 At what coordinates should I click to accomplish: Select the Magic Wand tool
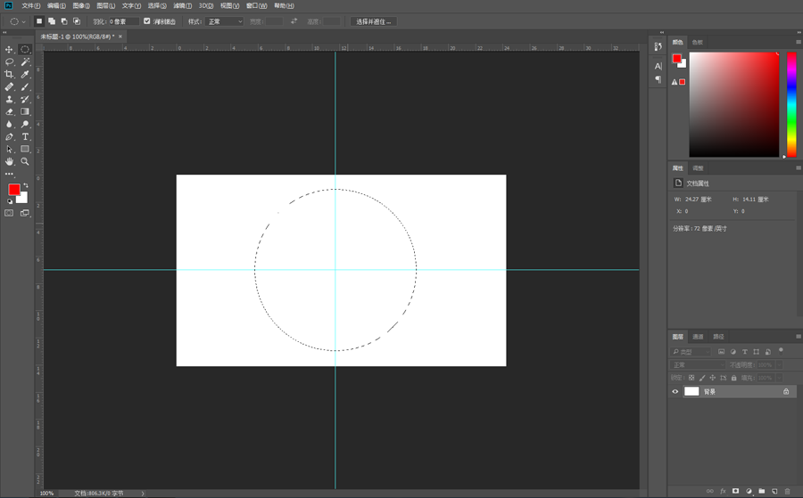point(25,61)
